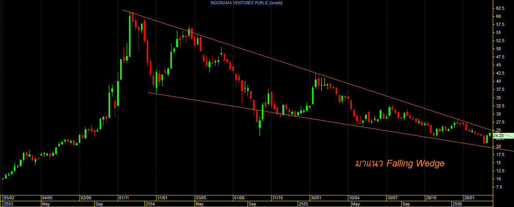
Task: Click the INDORAMA VENTURES PUBLIC [week] chart title
Action: tap(246, 3)
